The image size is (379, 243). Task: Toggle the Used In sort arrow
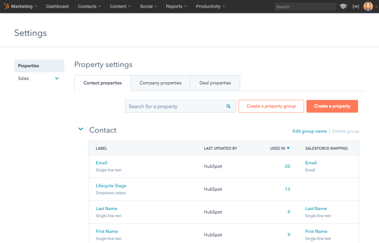288,148
